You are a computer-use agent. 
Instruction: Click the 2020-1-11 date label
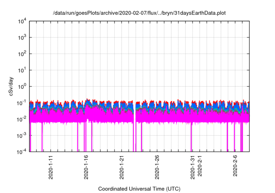pyautogui.click(x=51, y=167)
